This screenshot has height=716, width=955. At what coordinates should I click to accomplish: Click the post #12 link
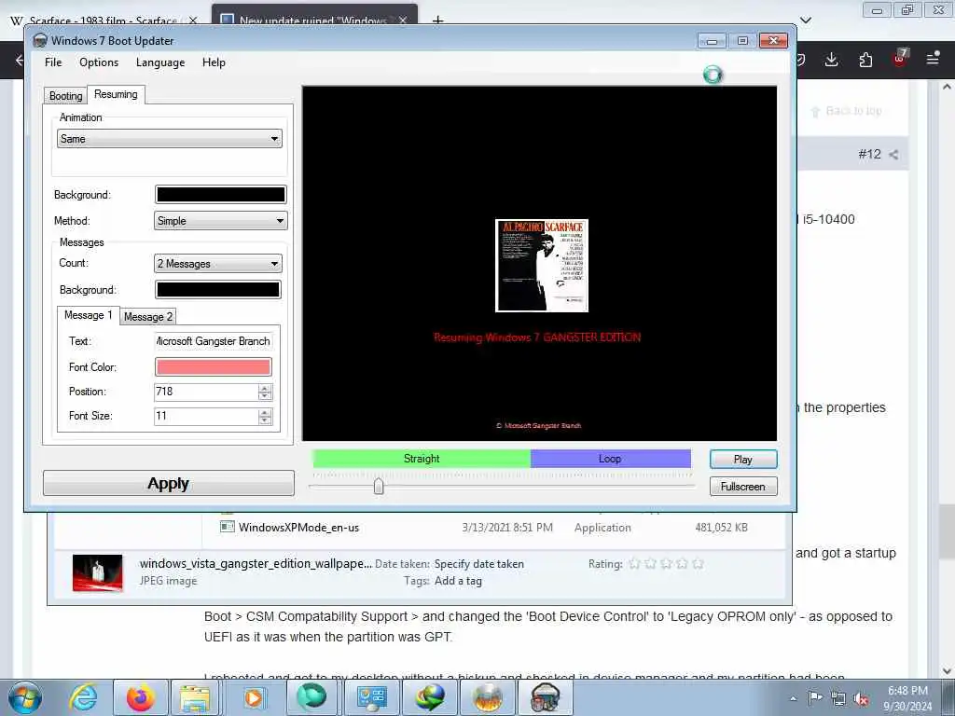(x=870, y=154)
